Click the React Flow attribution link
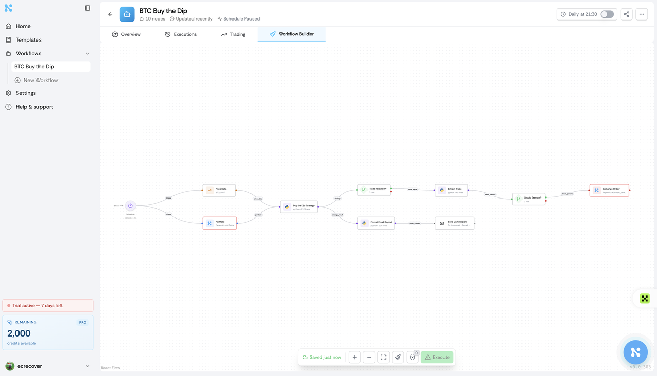The image size is (657, 376). (x=110, y=368)
